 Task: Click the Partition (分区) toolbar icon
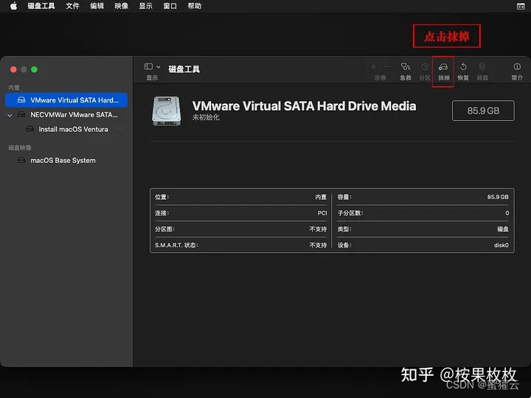click(x=425, y=66)
